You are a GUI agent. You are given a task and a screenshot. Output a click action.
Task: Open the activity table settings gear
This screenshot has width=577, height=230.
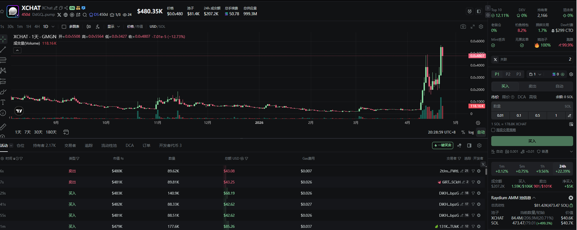tap(479, 145)
